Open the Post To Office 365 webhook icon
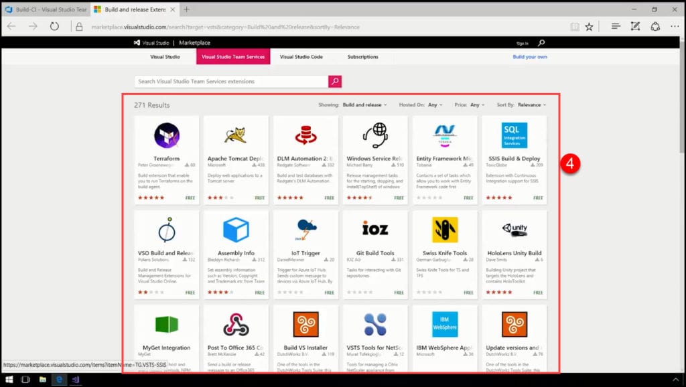 pyautogui.click(x=236, y=325)
